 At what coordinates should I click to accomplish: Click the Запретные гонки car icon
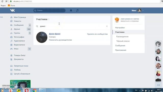coord(11,66)
